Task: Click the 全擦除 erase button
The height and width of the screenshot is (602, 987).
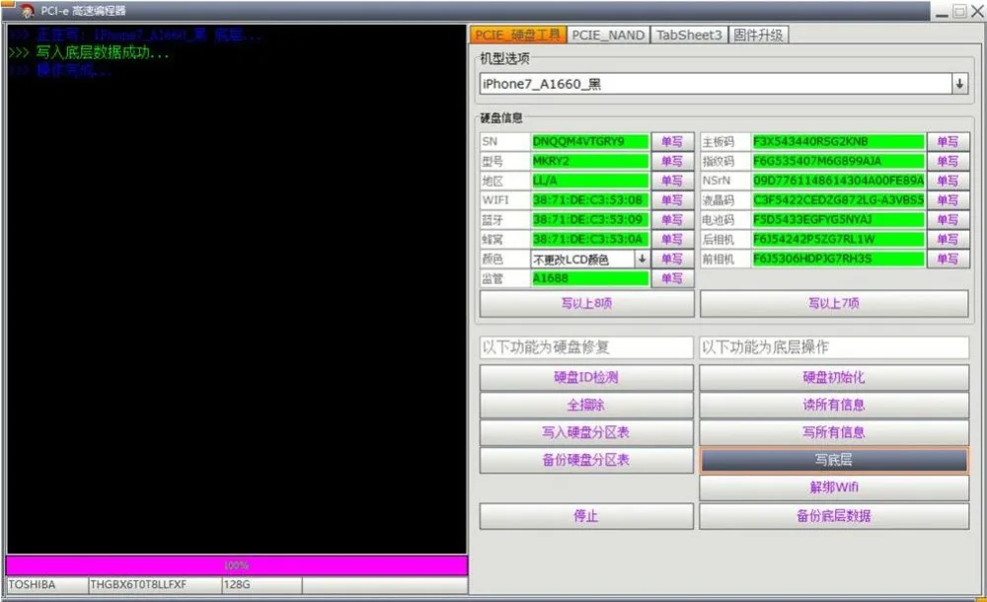Action: click(586, 406)
